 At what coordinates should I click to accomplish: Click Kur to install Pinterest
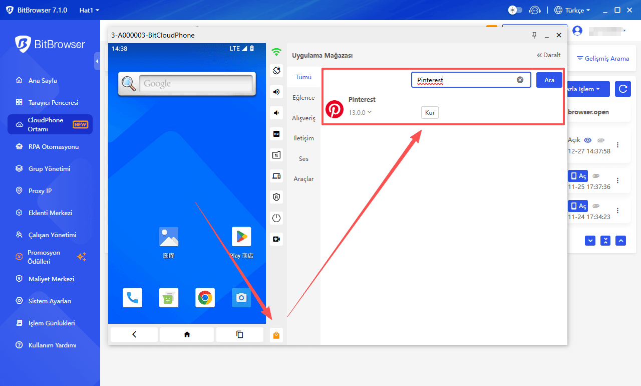(430, 113)
